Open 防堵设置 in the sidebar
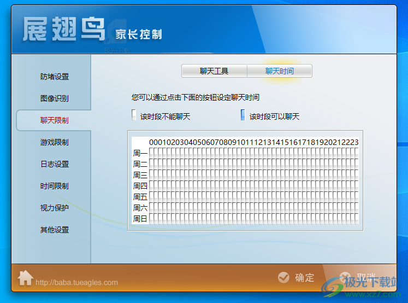Screen dimensions: 408x303 (x=54, y=77)
